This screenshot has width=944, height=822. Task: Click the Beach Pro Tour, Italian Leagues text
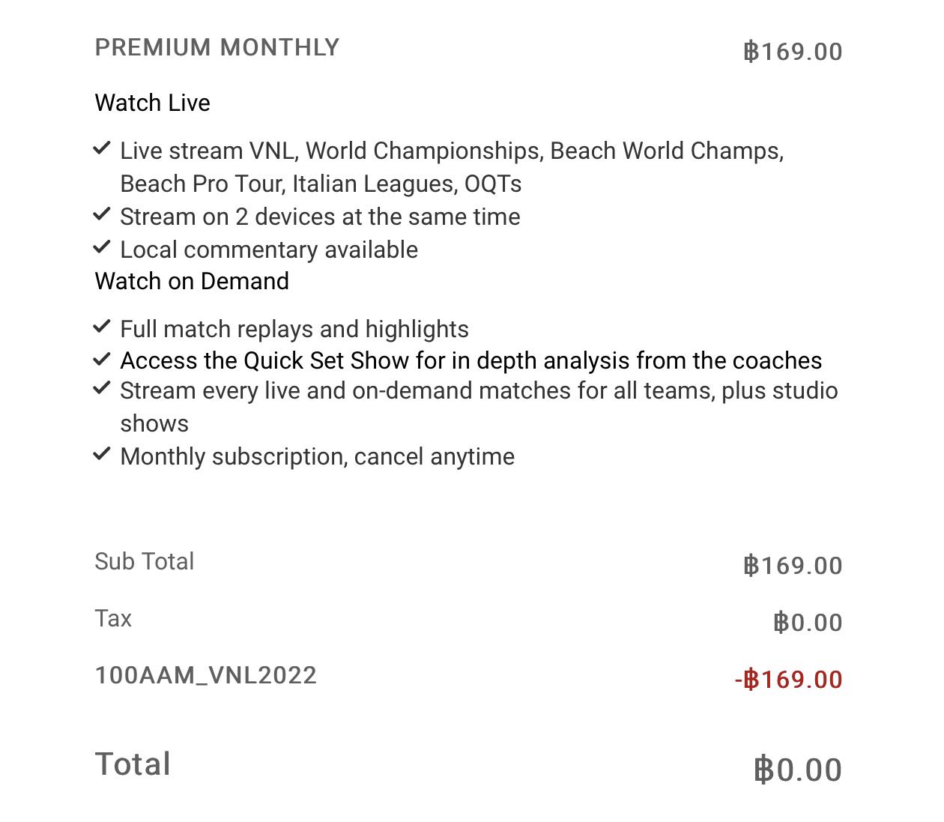click(x=288, y=184)
